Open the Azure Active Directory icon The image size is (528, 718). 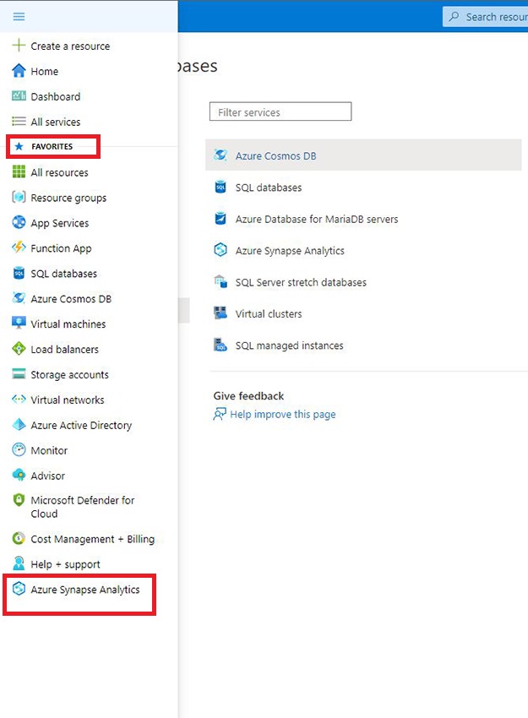pyautogui.click(x=19, y=425)
